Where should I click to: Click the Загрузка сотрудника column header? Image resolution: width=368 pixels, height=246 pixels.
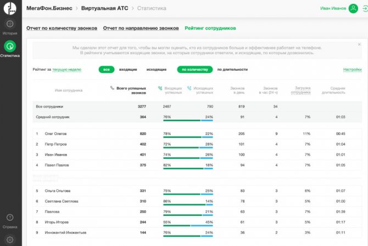(299, 90)
